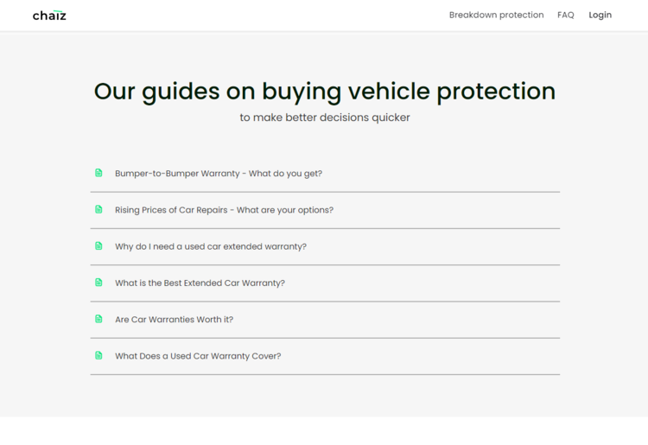This screenshot has height=445, width=648.
Task: Open Why do I need a used car extended warranty
Action: coord(211,246)
